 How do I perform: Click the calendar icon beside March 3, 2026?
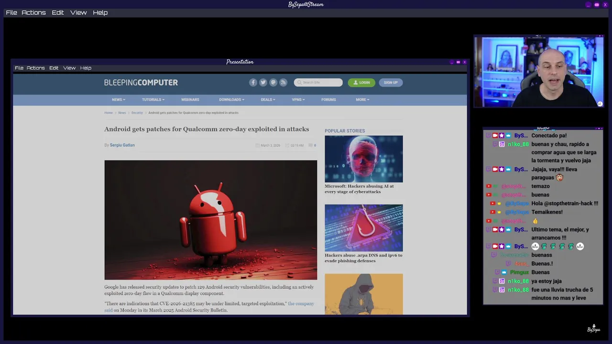pyautogui.click(x=257, y=145)
